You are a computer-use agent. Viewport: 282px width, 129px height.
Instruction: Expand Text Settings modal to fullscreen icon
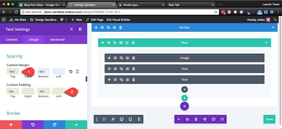pyautogui.click(x=71, y=29)
